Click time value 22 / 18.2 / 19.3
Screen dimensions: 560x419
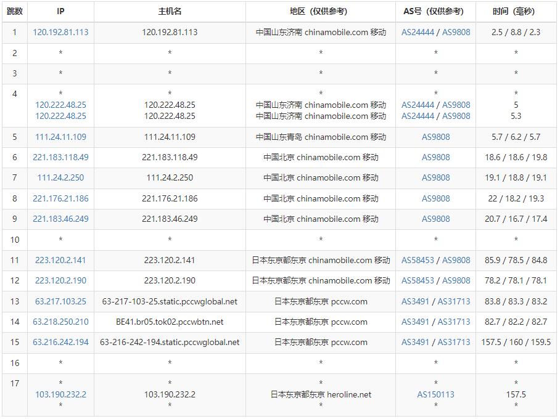point(516,198)
